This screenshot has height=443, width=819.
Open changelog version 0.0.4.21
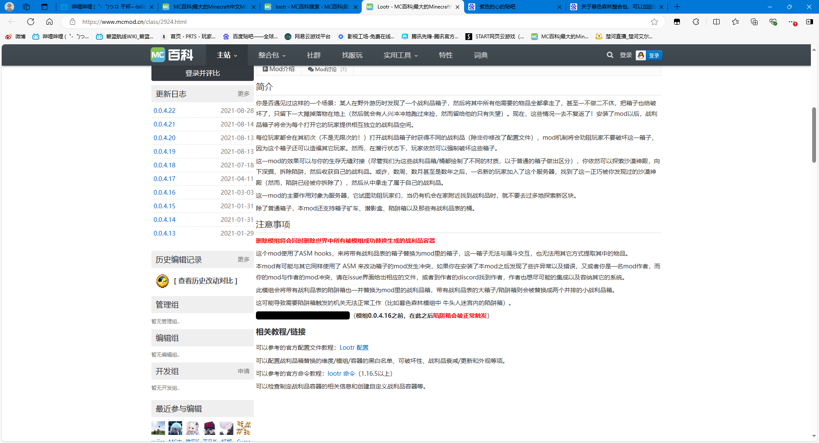pos(165,124)
